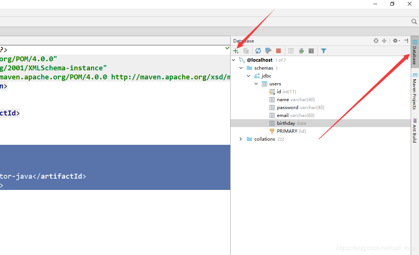Click the blue filter funnel icon
This screenshot has width=419, height=255.
click(x=324, y=51)
